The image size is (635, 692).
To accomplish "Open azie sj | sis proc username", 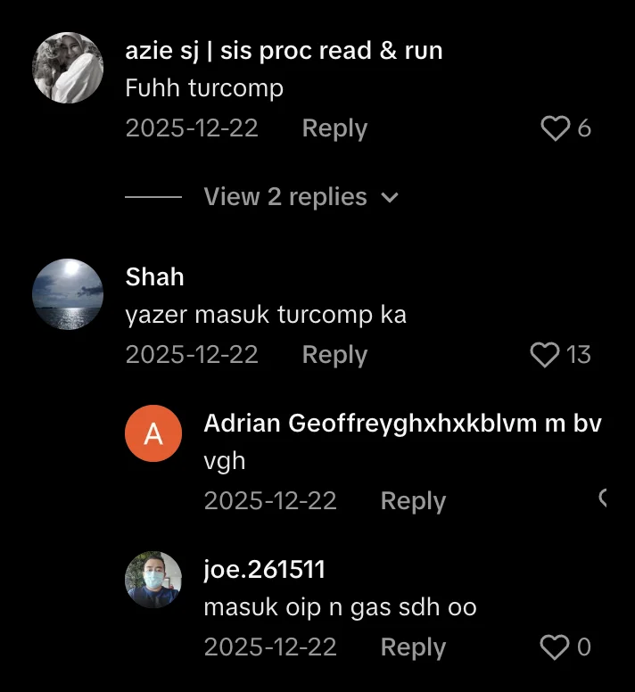I will tap(284, 51).
